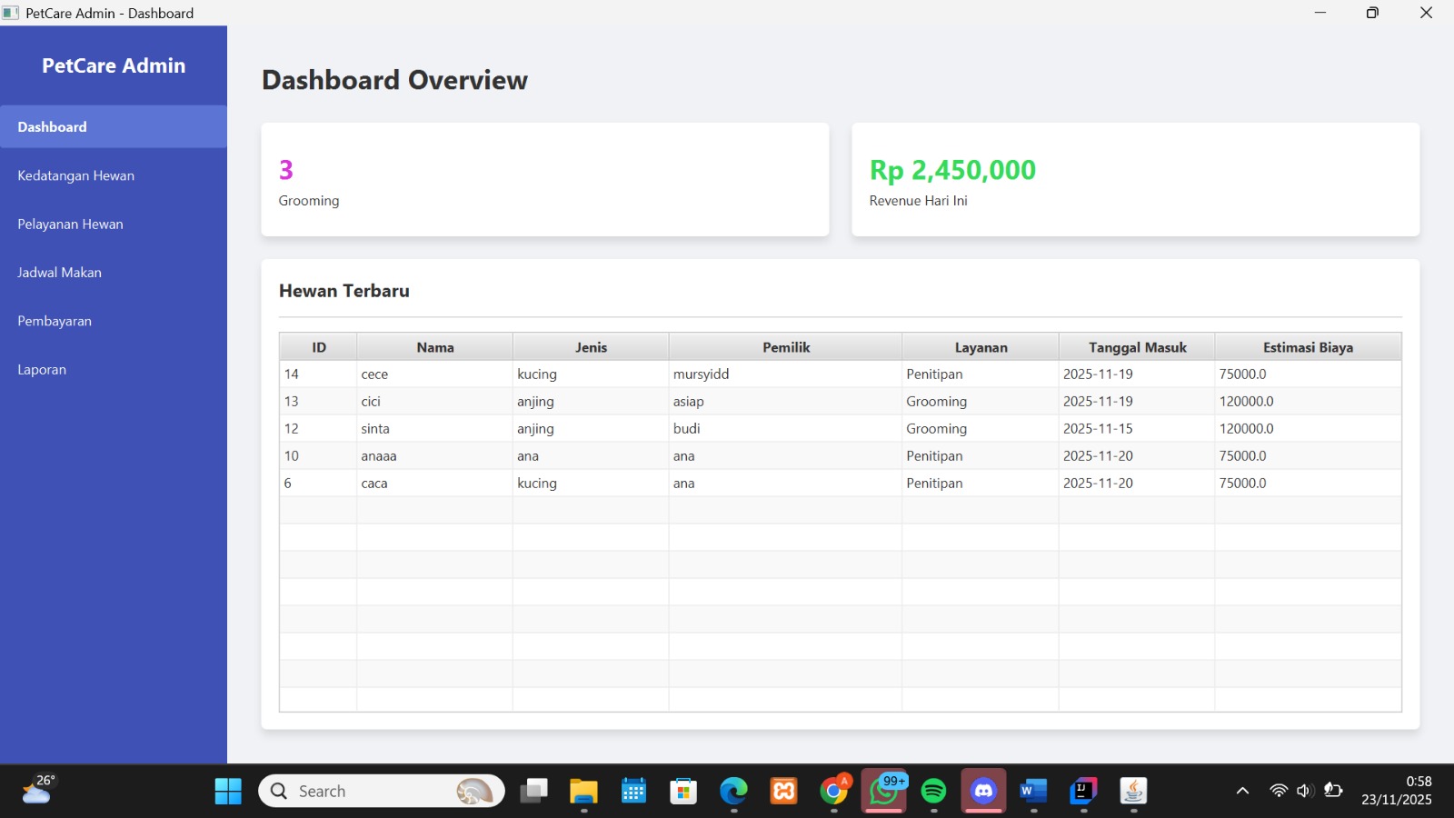
Task: Open the clock and date panel
Action: click(x=1397, y=791)
